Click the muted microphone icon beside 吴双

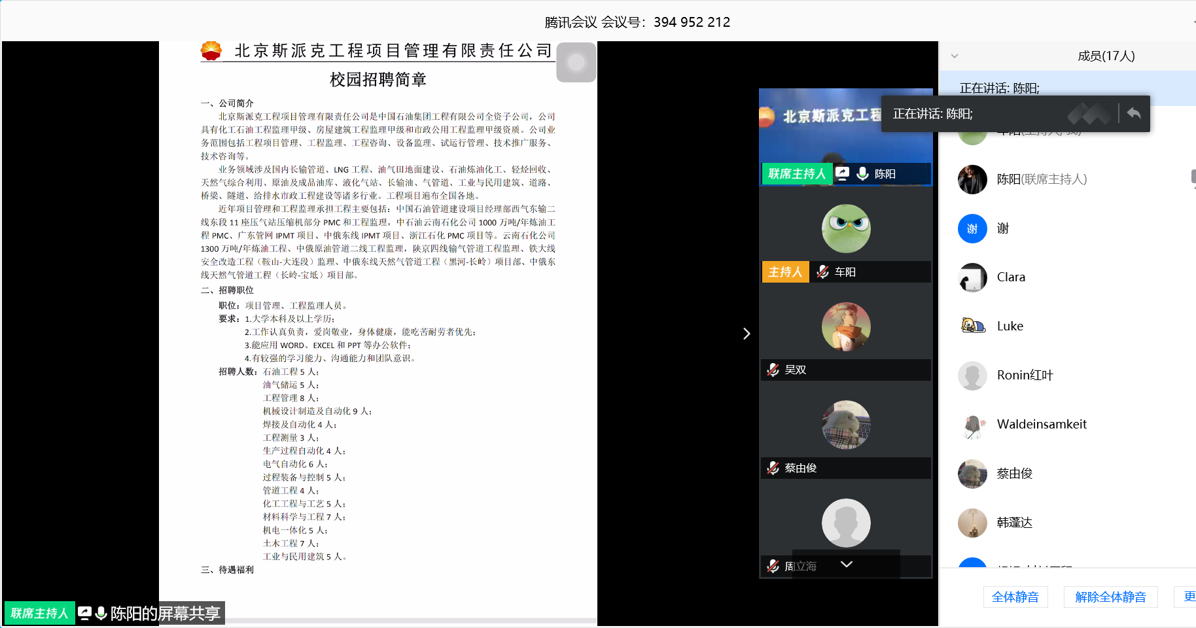point(773,370)
